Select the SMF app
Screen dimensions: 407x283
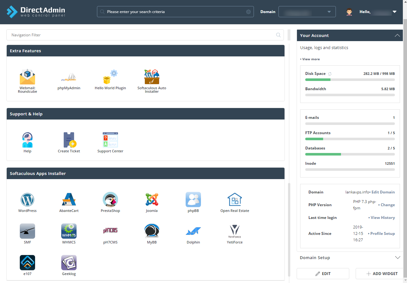[27, 234]
